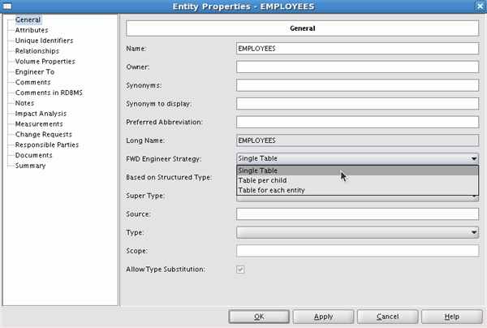
Task: Choose Table for each entity option
Action: [x=357, y=190]
